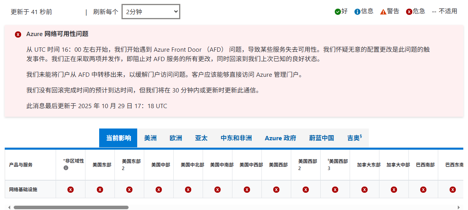Click the critical status icon under 非区域性
Viewport: 468px width, 210px height.
point(71,190)
